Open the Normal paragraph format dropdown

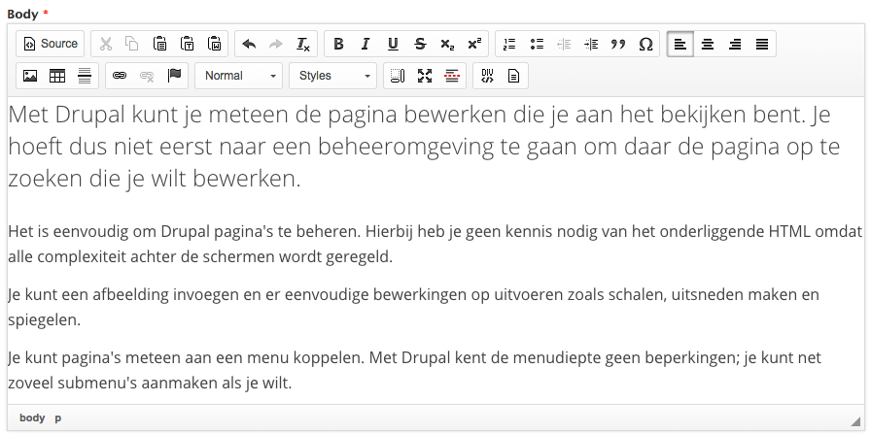point(239,76)
